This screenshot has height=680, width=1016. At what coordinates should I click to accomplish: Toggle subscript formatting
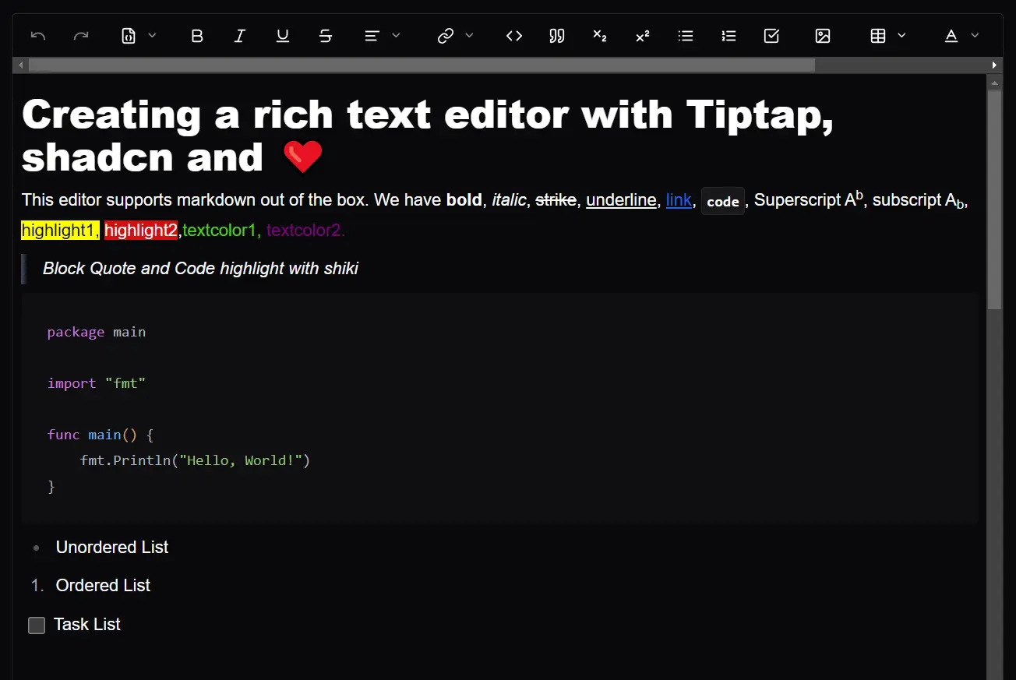click(x=599, y=35)
